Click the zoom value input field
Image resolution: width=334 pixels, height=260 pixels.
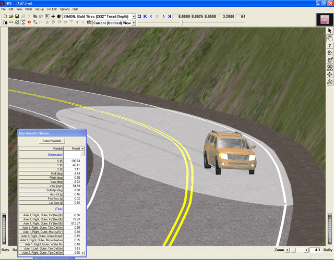coord(315,250)
